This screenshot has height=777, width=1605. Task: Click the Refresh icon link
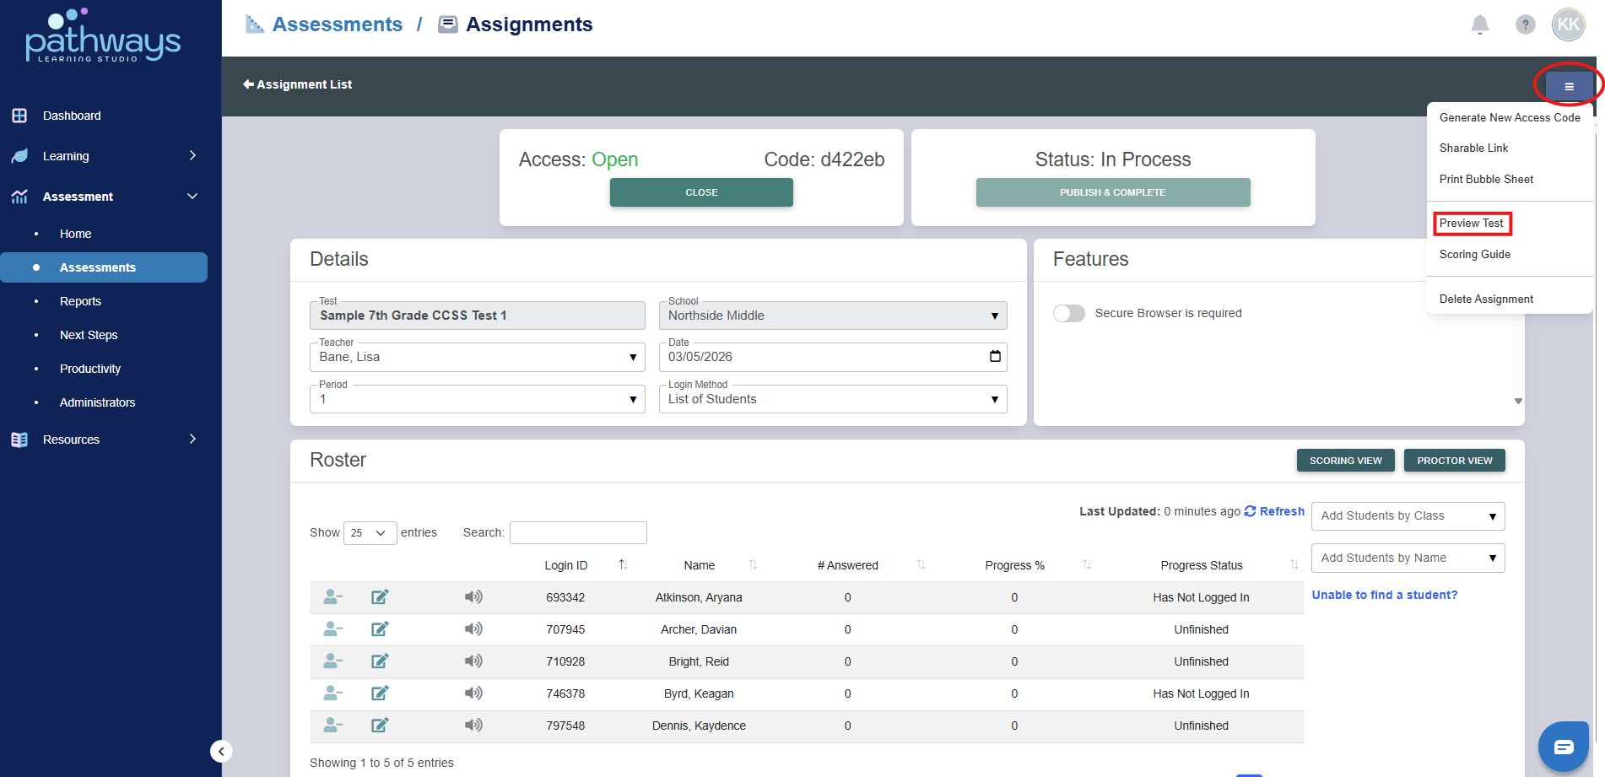(x=1274, y=511)
